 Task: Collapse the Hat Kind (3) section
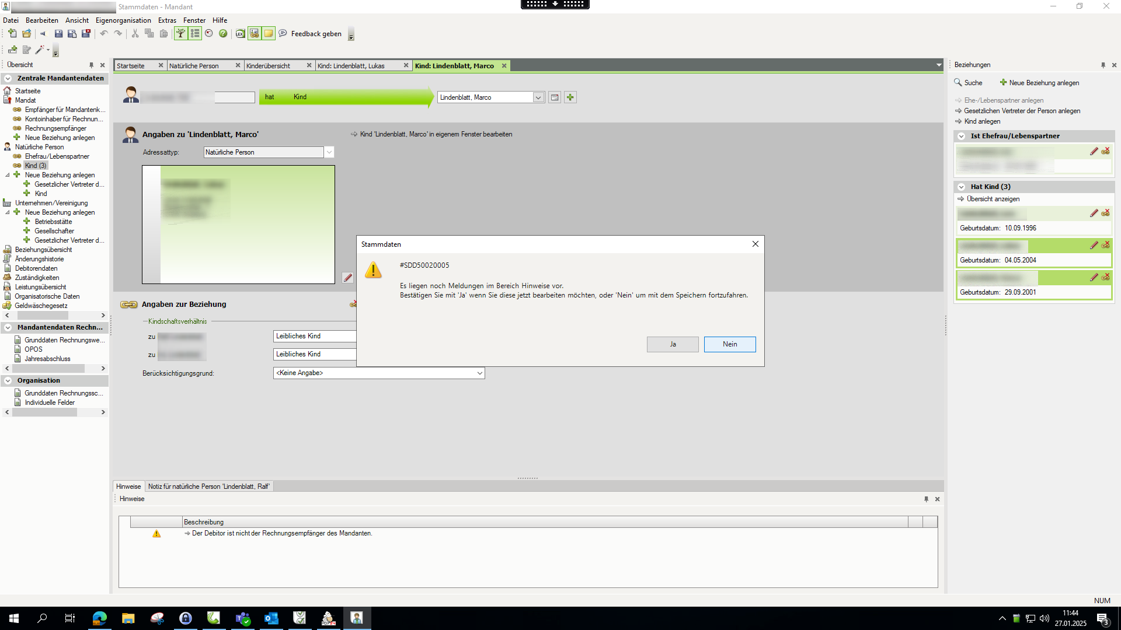[961, 187]
